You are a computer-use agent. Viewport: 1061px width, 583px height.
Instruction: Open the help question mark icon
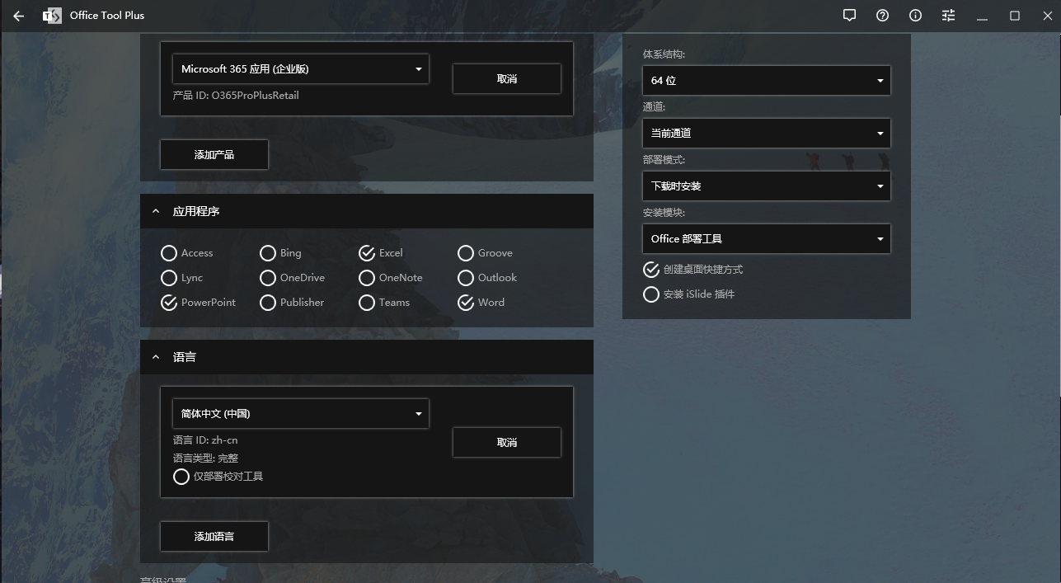(882, 16)
